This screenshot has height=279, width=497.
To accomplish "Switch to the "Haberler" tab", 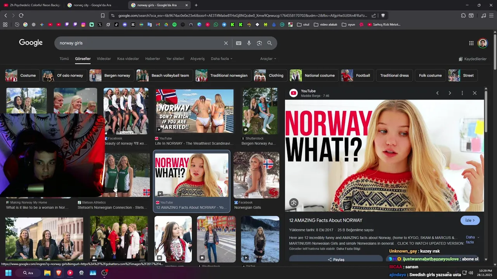I will click(x=153, y=59).
